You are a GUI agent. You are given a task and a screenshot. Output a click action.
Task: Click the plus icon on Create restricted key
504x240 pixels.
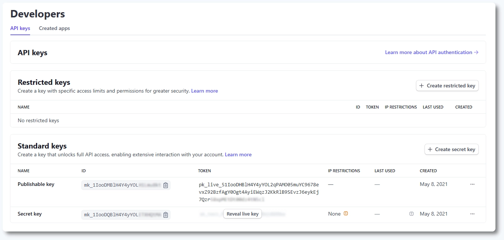point(422,86)
